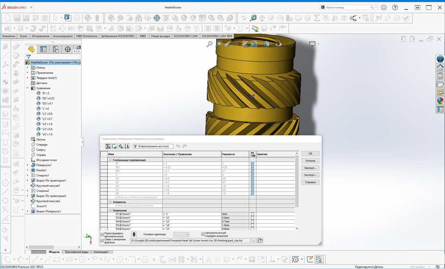Uncheck the Связь с внешним файлом option
This screenshot has height=269, width=445.
(x=102, y=240)
